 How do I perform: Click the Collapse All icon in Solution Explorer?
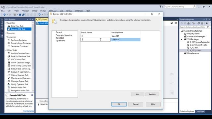tap(199, 23)
